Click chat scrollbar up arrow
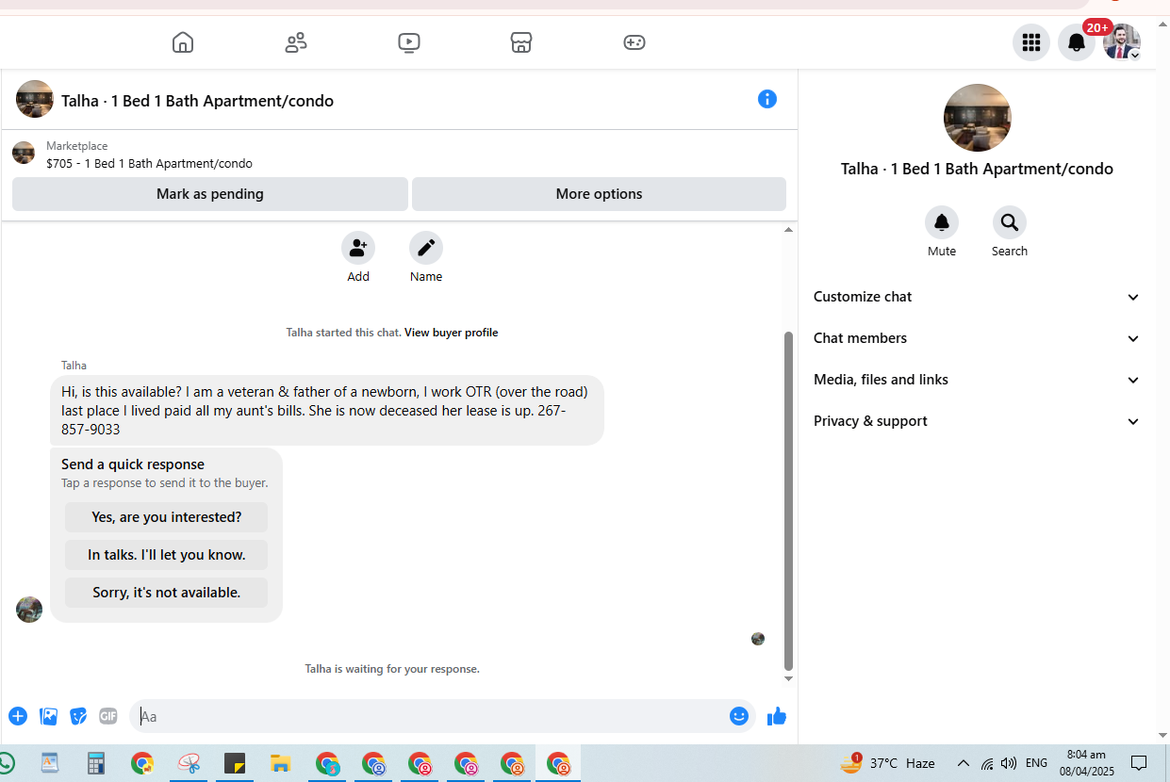Screen dimensions: 1170x782 [789, 230]
